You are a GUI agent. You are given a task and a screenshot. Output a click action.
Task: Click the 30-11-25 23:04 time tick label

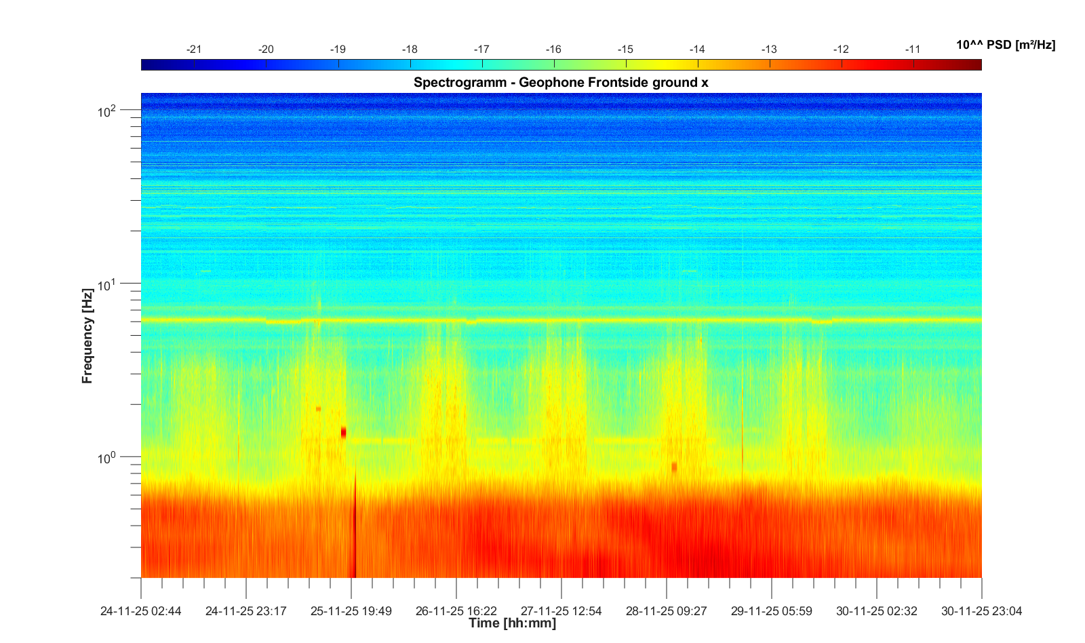(x=981, y=611)
